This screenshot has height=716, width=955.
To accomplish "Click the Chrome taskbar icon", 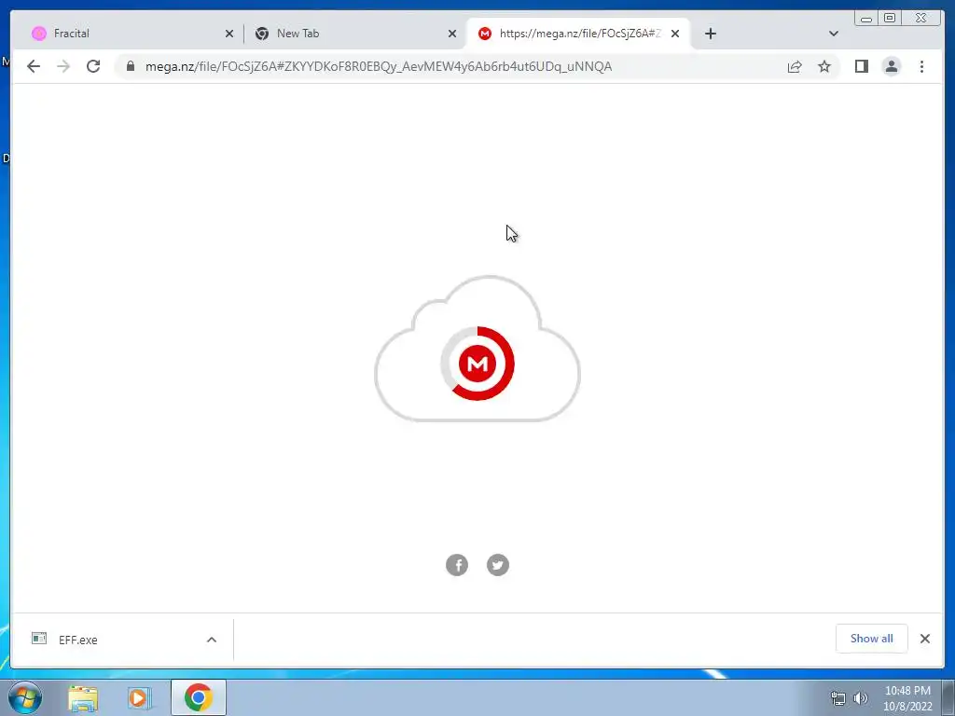I will [x=198, y=697].
